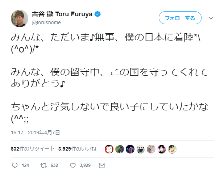Screen dimensions: 224x177
Task: Click the reply speech bubble icon
Action: [14, 165]
